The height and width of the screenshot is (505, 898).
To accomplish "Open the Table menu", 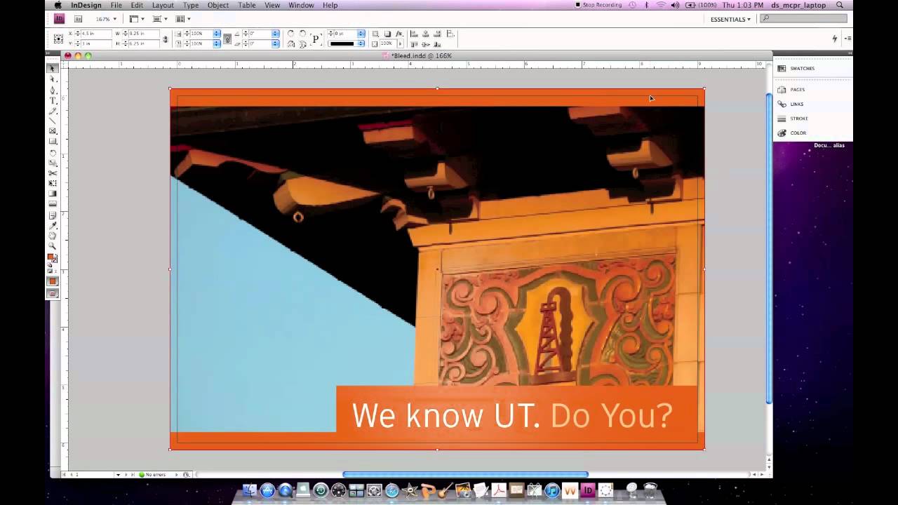I will coord(247,5).
